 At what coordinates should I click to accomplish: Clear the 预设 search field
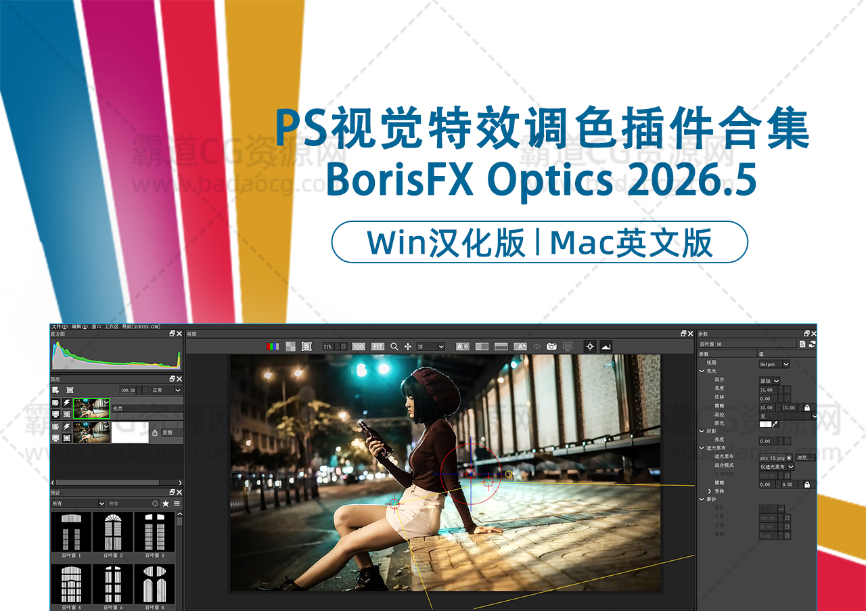pos(155,503)
